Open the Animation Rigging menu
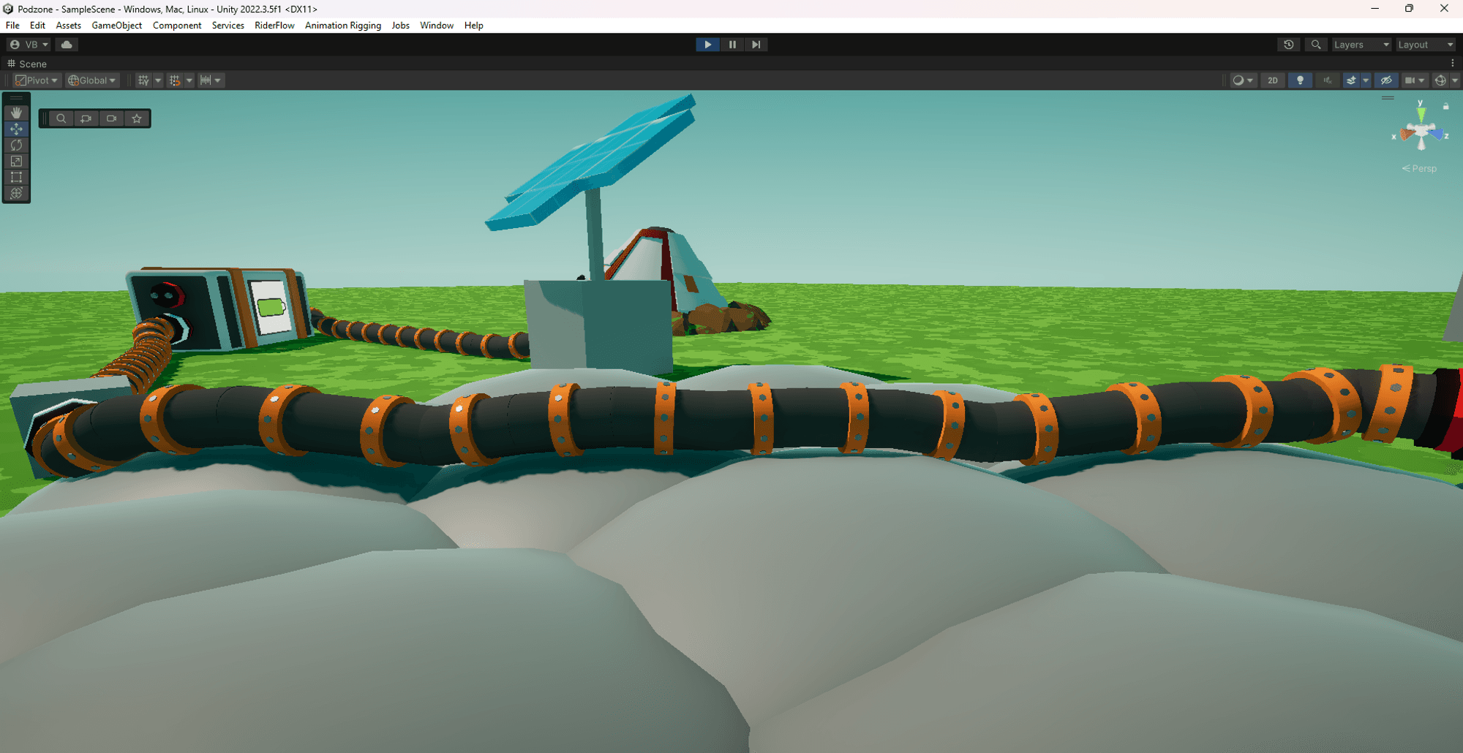The image size is (1463, 753). point(343,25)
